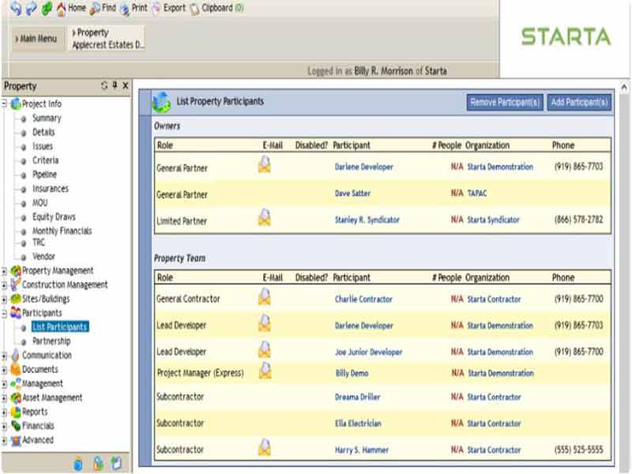The height and width of the screenshot is (474, 632).
Task: Click the green refresh toolbar icon
Action: click(47, 9)
